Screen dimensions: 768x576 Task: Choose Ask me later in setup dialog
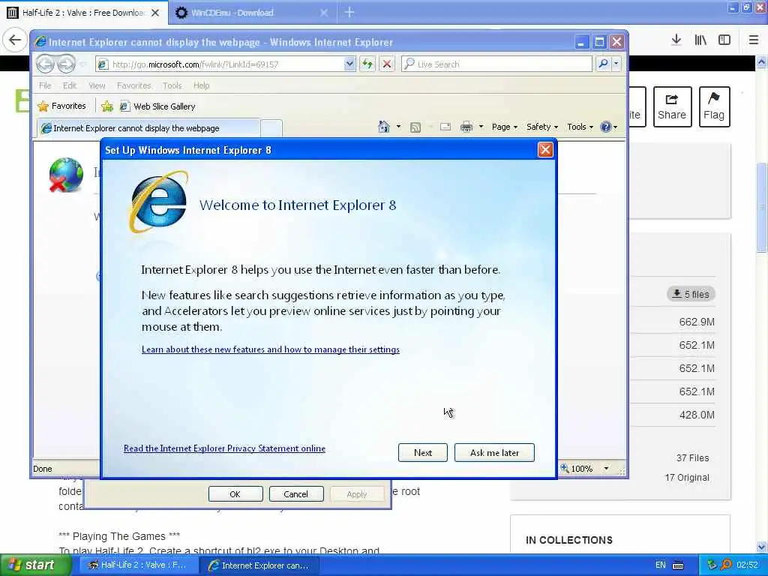[x=494, y=452]
